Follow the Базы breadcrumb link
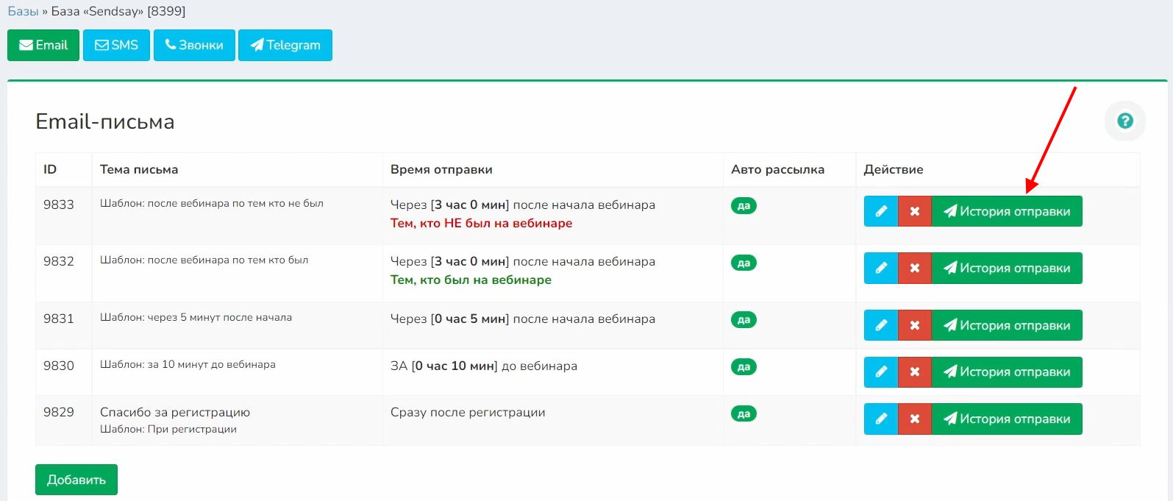The width and height of the screenshot is (1173, 501). click(x=23, y=11)
